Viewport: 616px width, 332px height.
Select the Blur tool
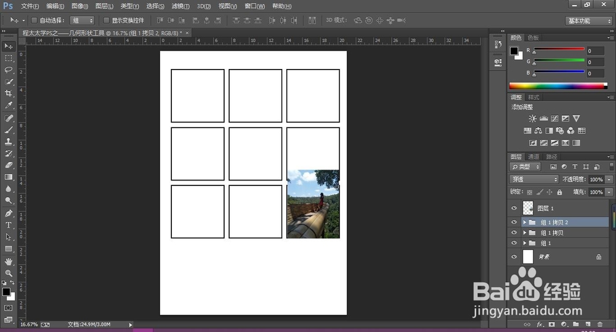tap(8, 189)
